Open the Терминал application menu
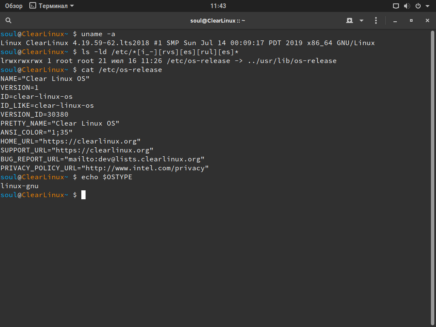436x327 pixels. (x=52, y=6)
